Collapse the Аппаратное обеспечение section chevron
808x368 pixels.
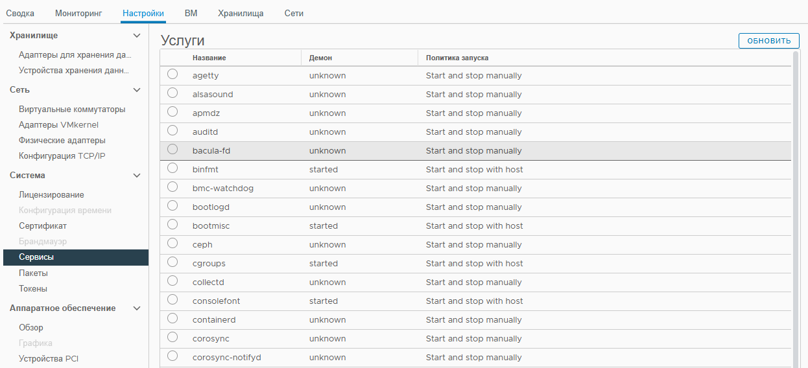click(x=137, y=308)
